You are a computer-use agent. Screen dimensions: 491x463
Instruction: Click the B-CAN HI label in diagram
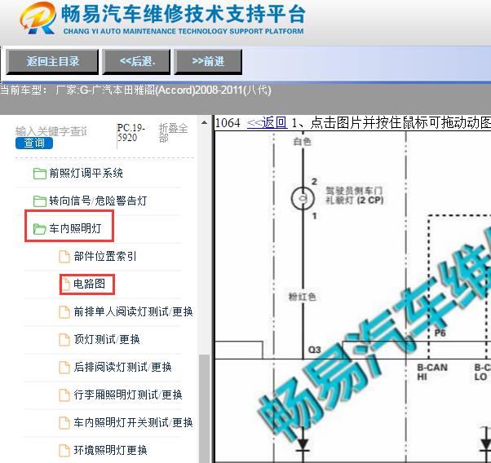tap(432, 372)
